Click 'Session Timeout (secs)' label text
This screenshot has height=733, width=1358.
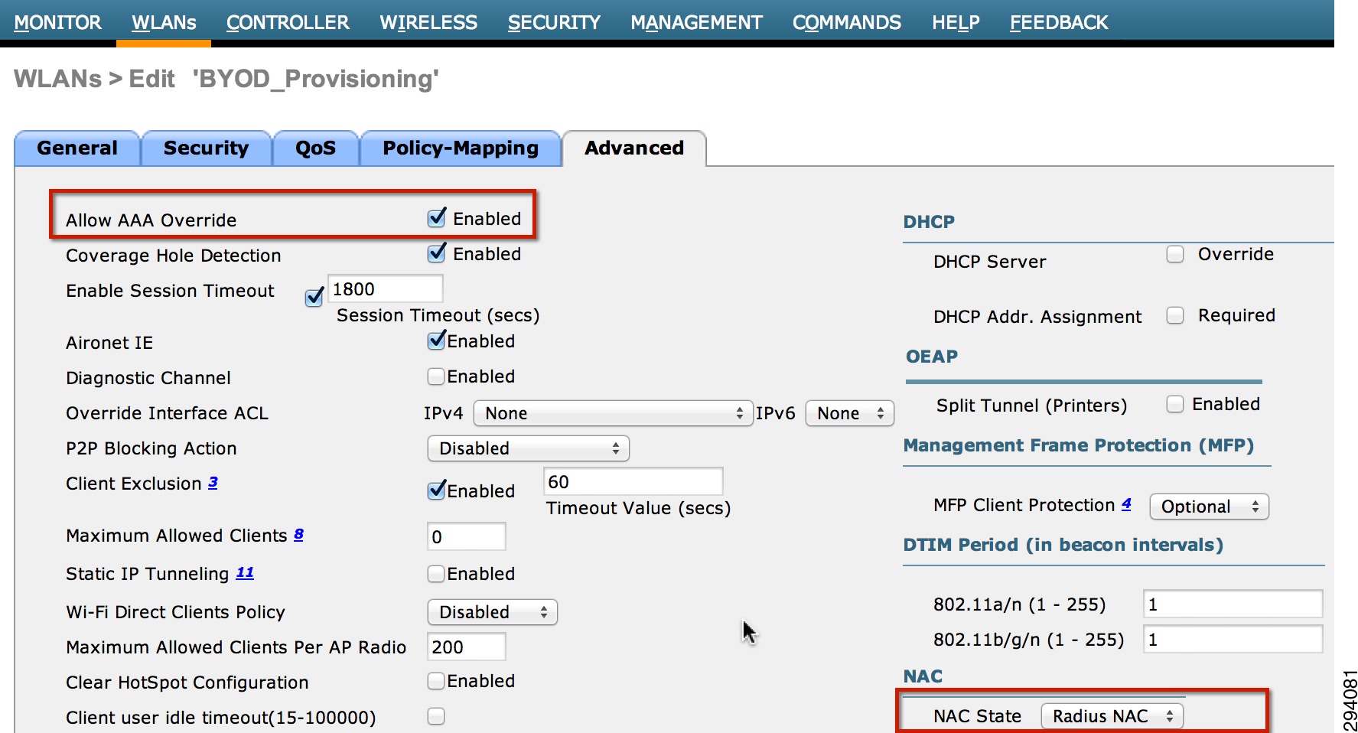(438, 316)
